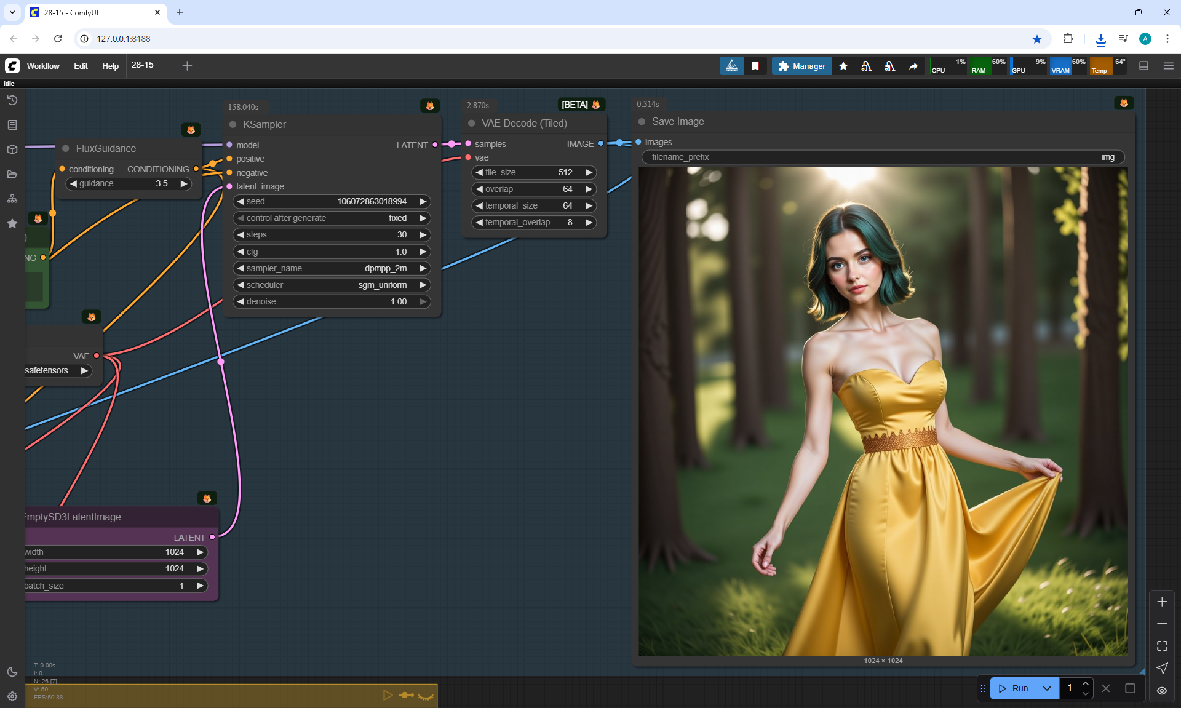Open the model library cube icon

point(12,149)
